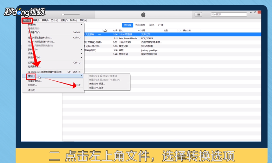
Task: Sort by the 时间 column header
Action: click(x=115, y=31)
